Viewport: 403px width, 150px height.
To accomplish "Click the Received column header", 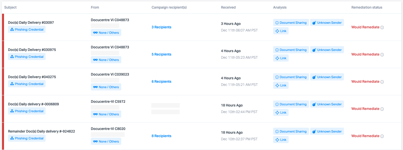I will coord(228,7).
